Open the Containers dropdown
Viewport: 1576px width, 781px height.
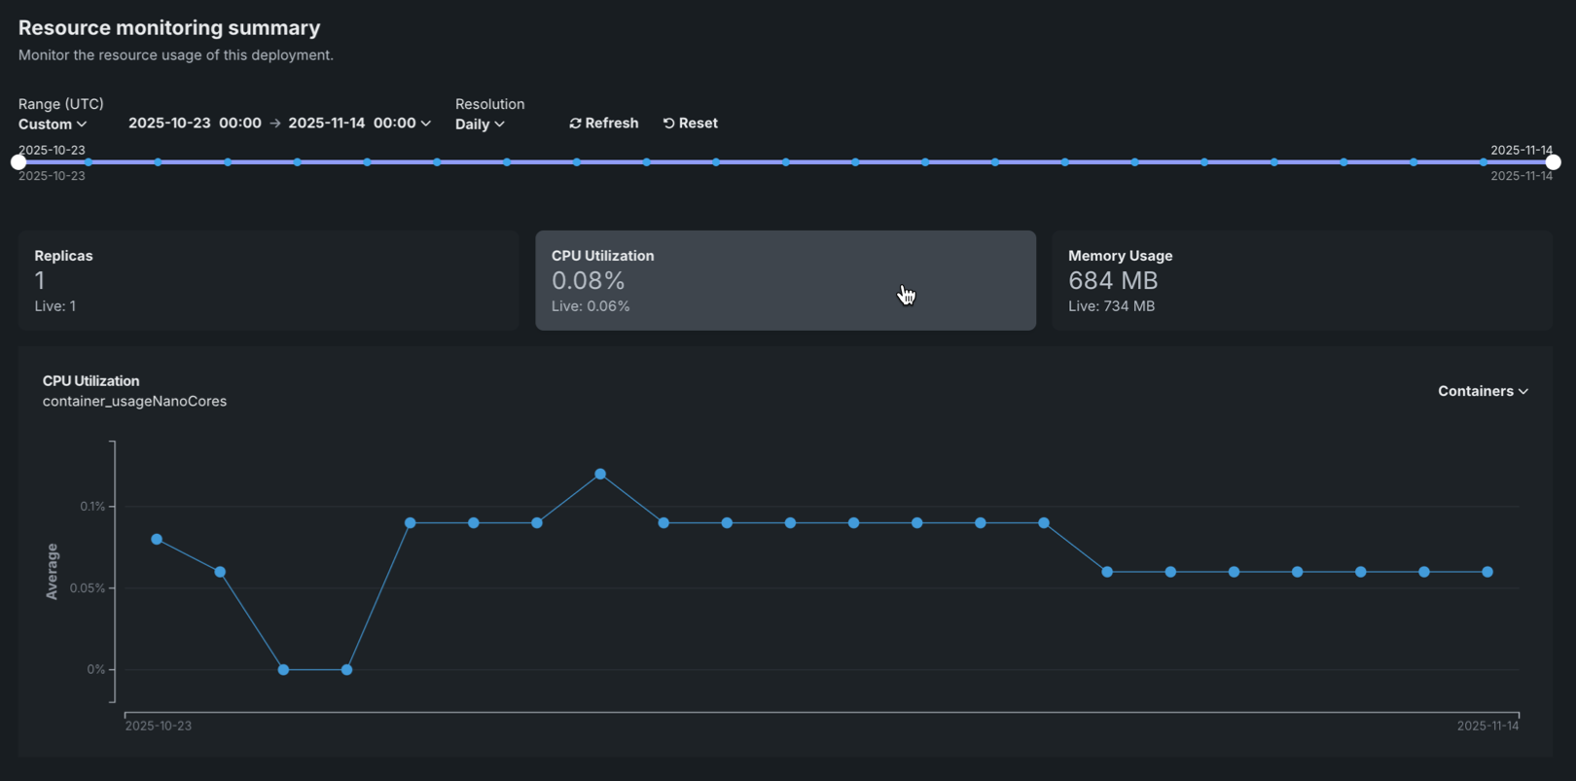(x=1483, y=391)
